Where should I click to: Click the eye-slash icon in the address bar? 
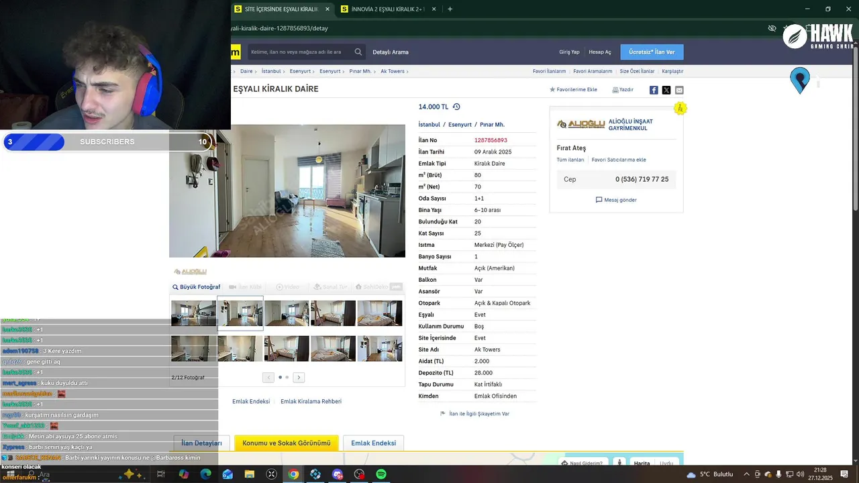pos(772,28)
